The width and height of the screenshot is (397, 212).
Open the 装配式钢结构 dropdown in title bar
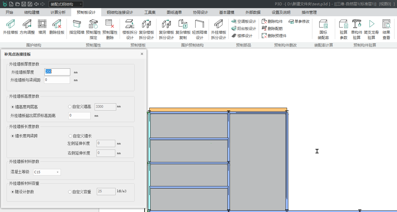point(66,4)
